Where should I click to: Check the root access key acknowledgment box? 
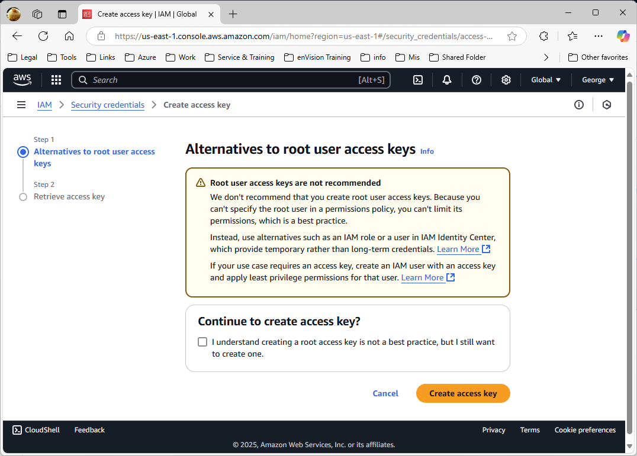(202, 342)
